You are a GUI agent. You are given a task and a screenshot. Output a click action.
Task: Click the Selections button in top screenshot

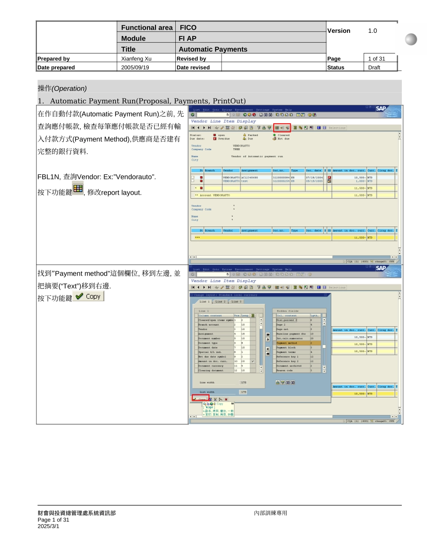coord(337,128)
